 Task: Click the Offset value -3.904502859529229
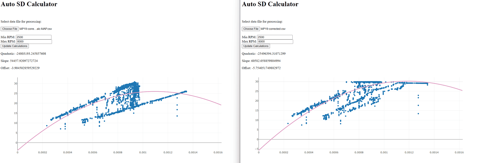25,68
